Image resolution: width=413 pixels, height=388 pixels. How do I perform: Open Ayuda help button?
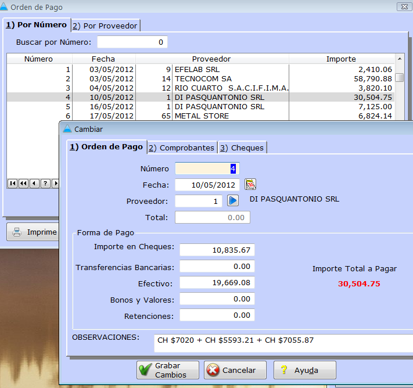click(x=304, y=370)
